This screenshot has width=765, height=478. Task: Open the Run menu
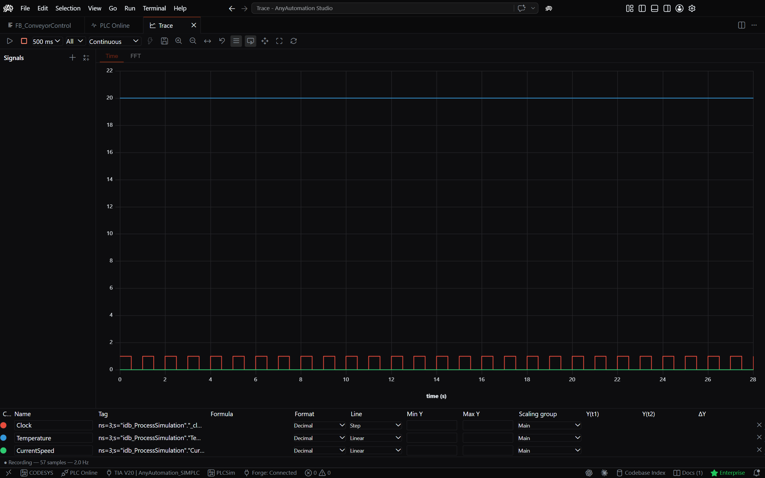coord(130,8)
